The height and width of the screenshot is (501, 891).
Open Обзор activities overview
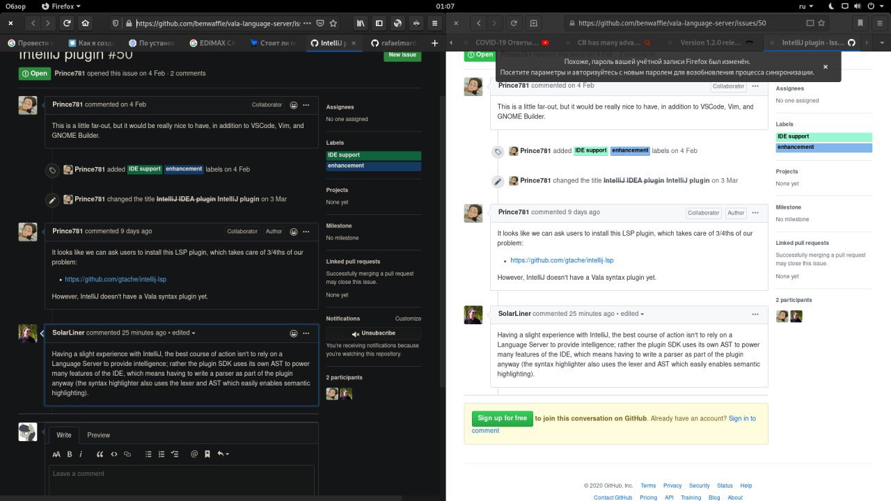[15, 6]
